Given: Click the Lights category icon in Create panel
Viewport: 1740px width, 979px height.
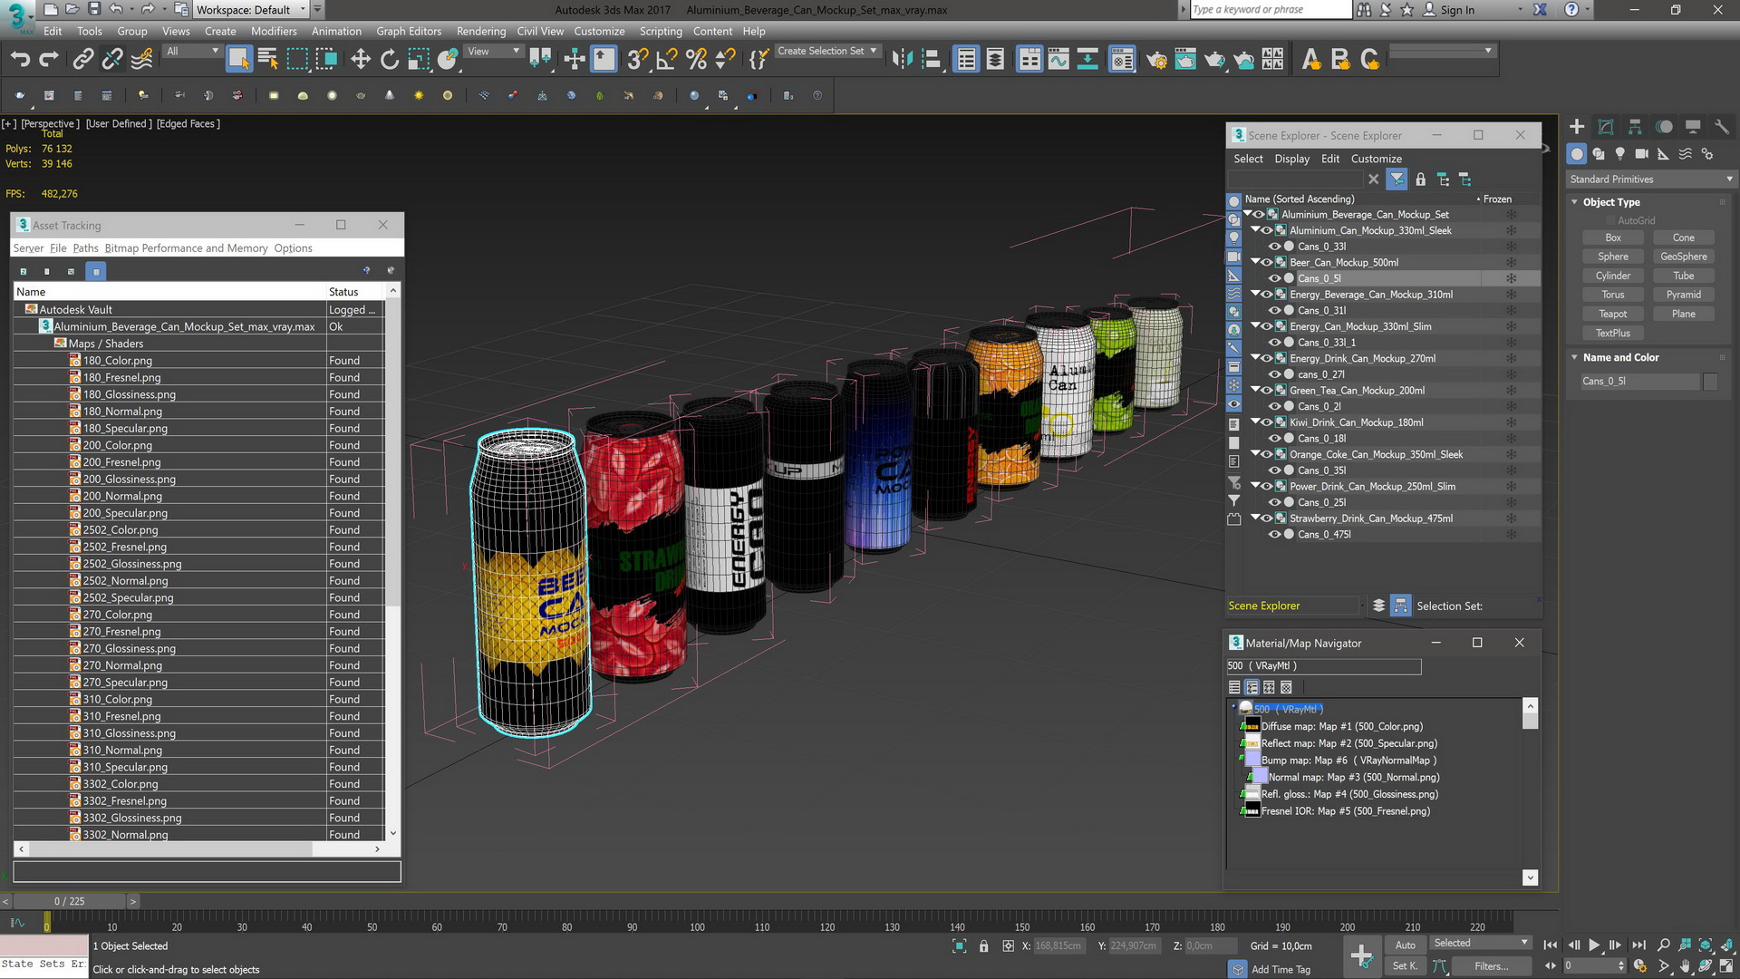Looking at the screenshot, I should pyautogui.click(x=1620, y=154).
